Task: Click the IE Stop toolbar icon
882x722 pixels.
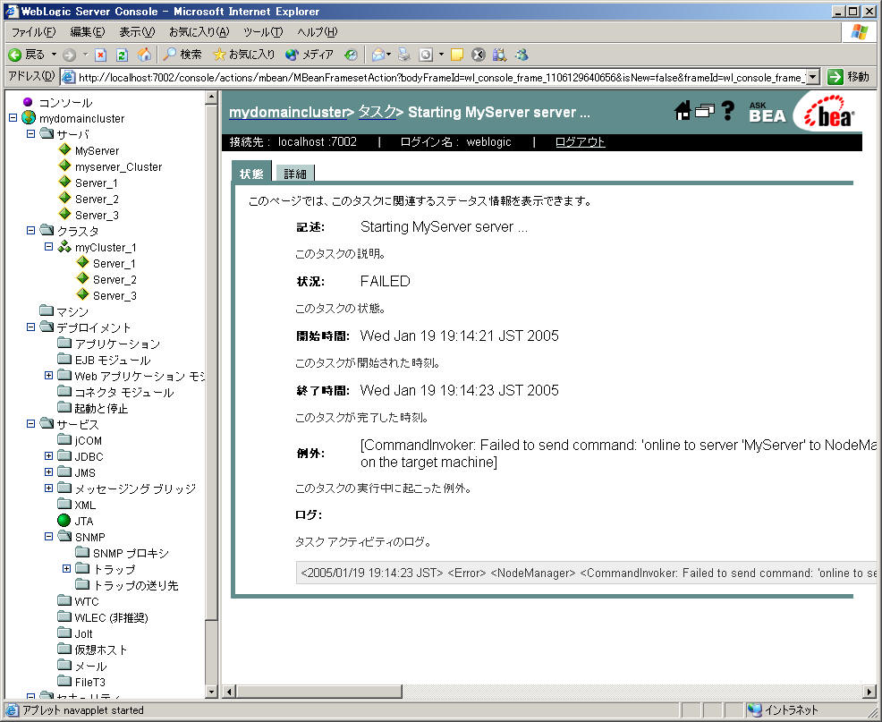Action: click(x=100, y=55)
